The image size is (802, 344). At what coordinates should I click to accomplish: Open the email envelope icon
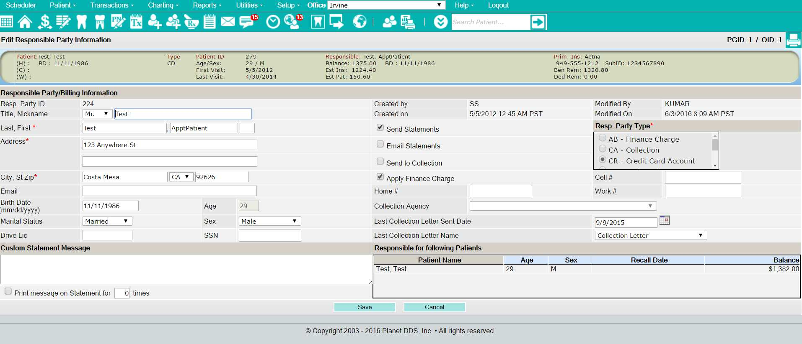tap(228, 21)
